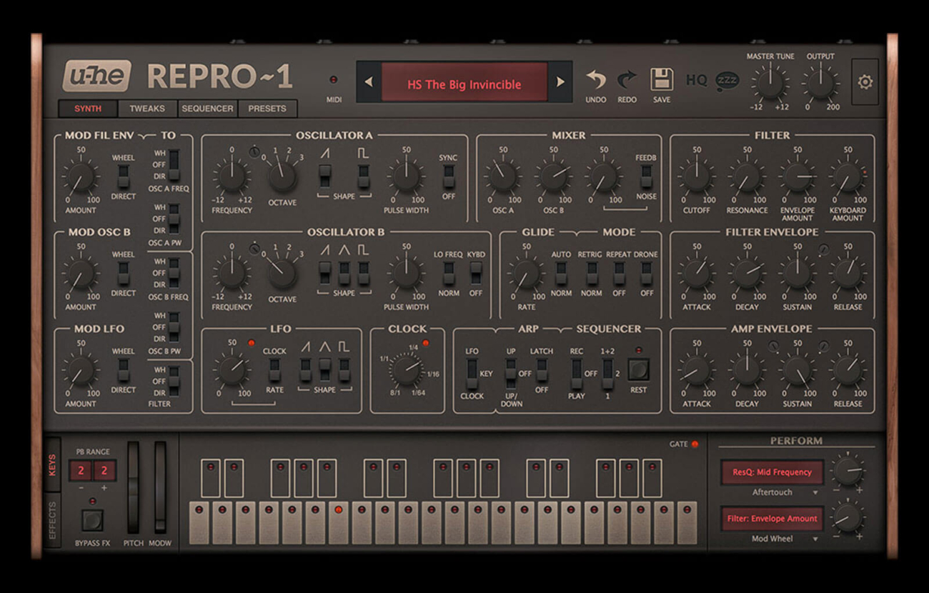Toggle LFO CLOCK rate switch
The width and height of the screenshot is (929, 593).
pos(274,369)
